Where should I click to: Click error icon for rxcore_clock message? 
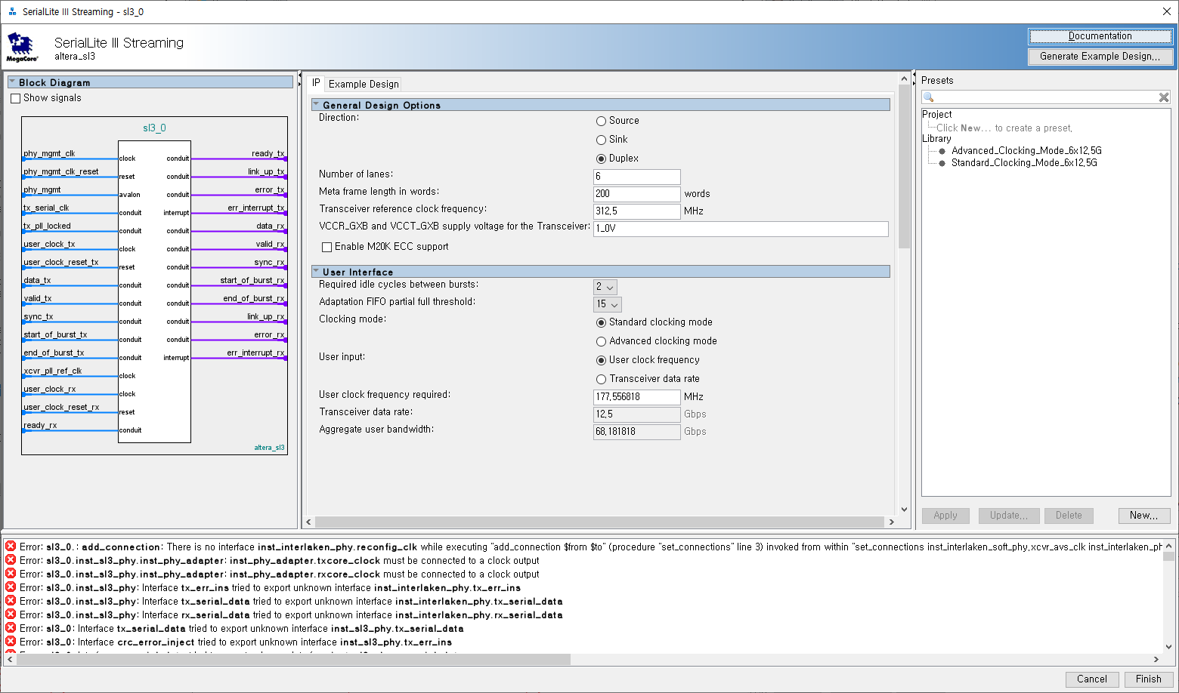11,574
